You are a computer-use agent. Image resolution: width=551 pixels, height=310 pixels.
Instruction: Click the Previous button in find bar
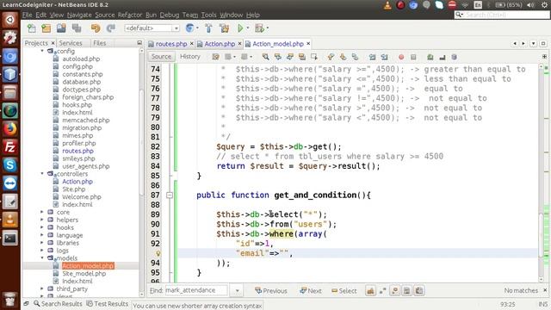coord(271,291)
